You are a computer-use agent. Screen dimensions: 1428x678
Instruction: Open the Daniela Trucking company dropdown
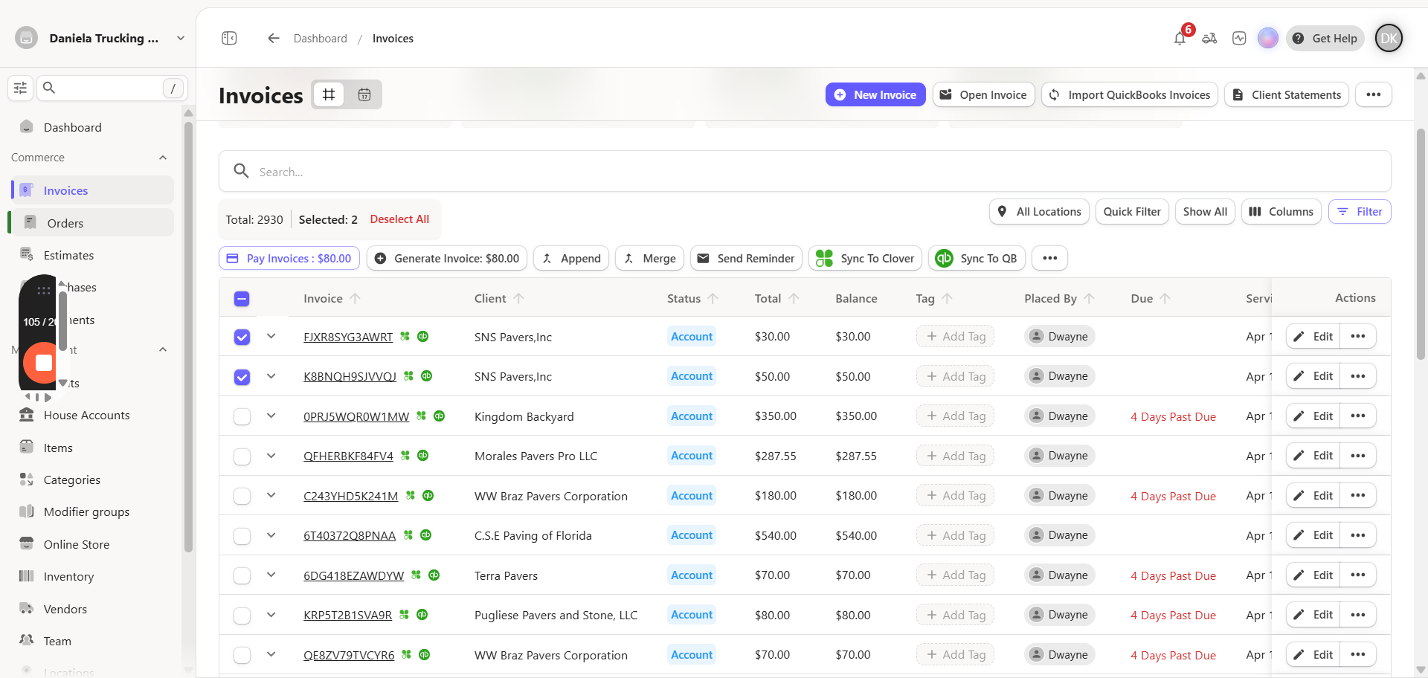[x=180, y=38]
